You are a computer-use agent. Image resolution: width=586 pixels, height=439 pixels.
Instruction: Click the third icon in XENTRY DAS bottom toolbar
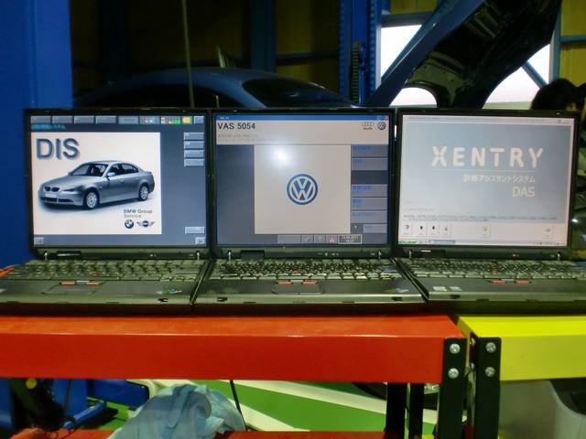433,230
